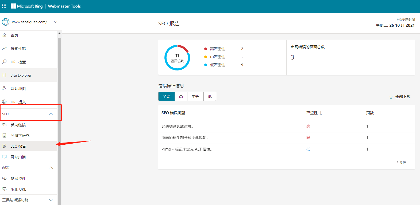Screen dimensions: 420x205
Task: Select the 中等 severity filter tab
Action: coord(195,96)
